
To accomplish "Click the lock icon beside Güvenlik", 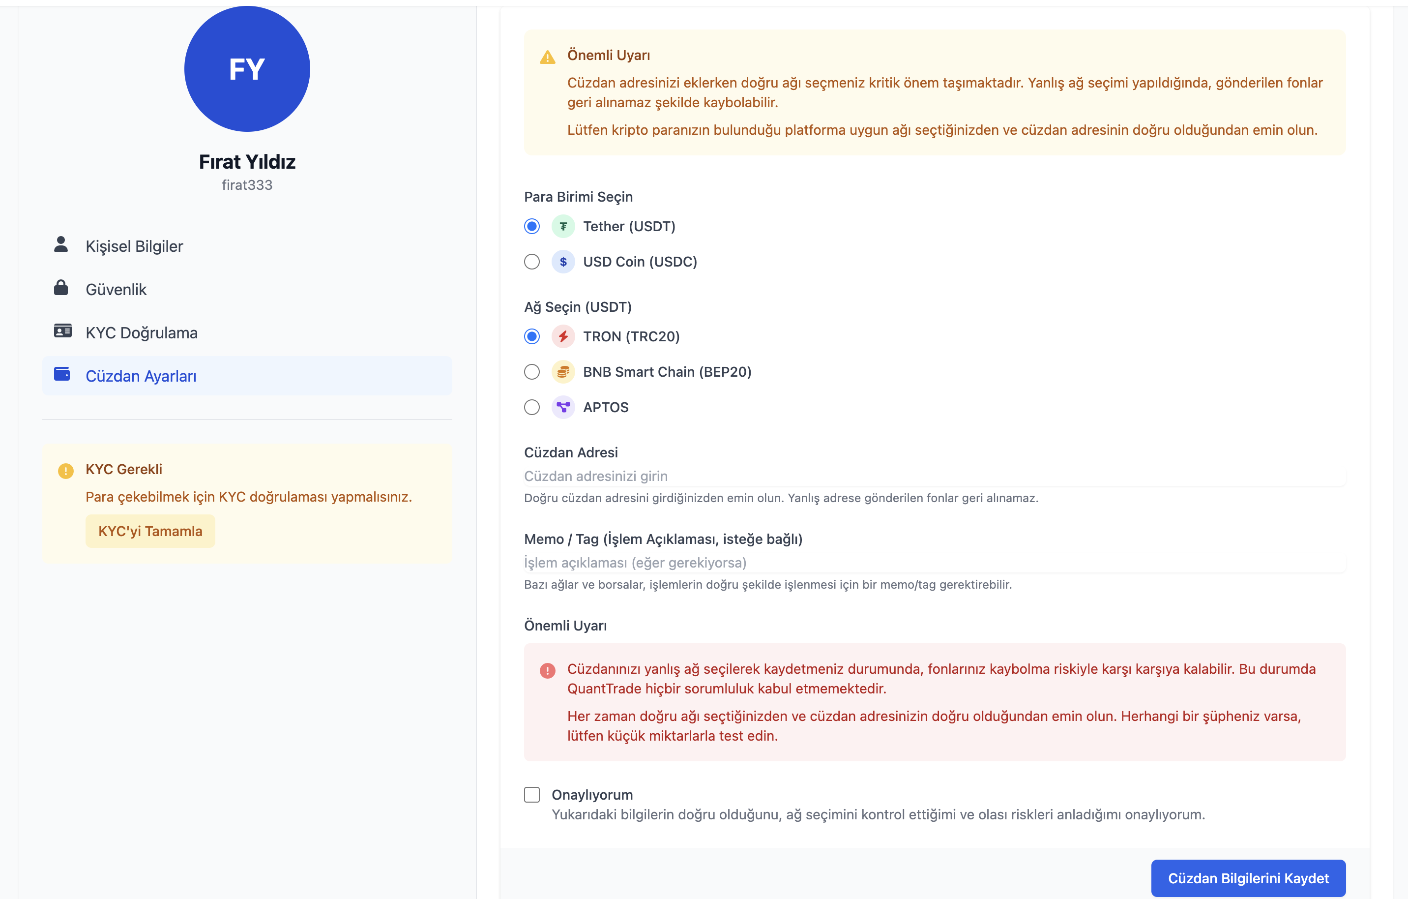I will point(61,288).
